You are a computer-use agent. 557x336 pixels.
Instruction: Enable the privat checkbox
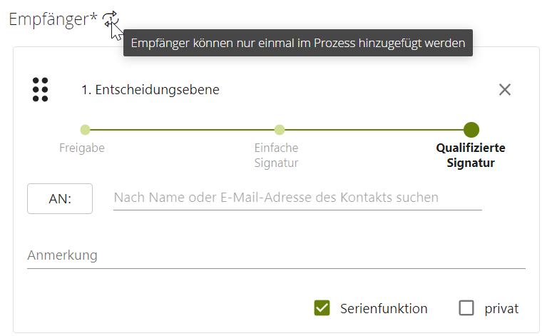point(466,308)
